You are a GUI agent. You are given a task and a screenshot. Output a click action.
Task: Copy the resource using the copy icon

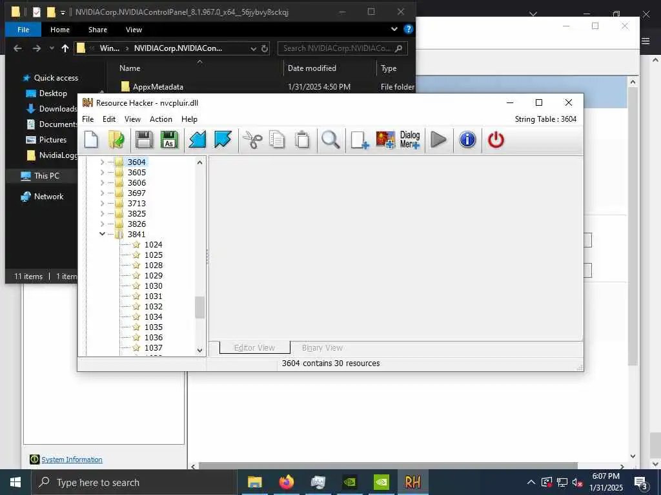[277, 140]
